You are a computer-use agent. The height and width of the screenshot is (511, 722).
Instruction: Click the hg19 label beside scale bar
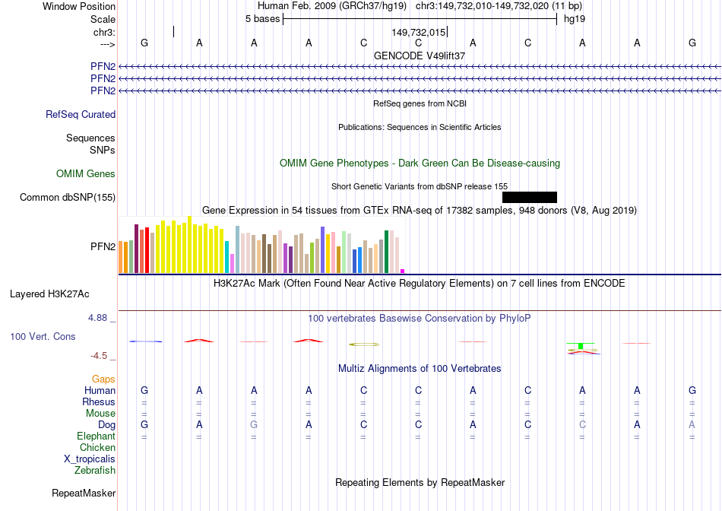click(x=575, y=19)
